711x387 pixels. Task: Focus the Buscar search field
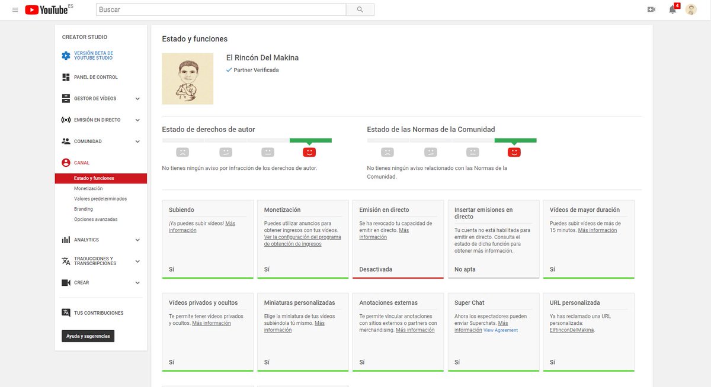coord(220,9)
